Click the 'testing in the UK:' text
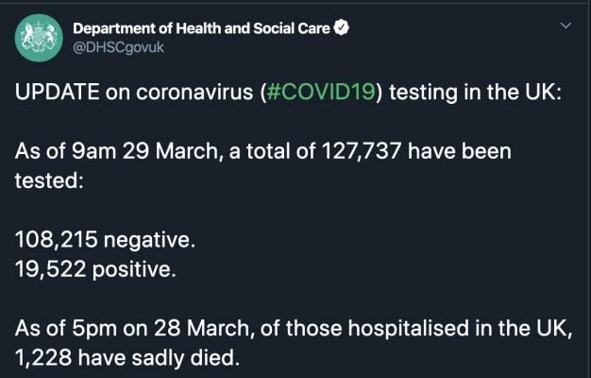The height and width of the screenshot is (378, 591). (475, 92)
